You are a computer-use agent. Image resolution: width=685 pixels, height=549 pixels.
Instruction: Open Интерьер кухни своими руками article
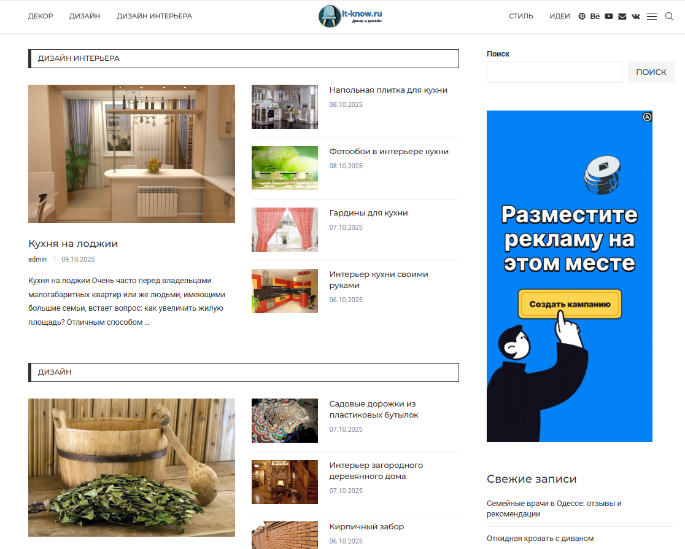[379, 280]
